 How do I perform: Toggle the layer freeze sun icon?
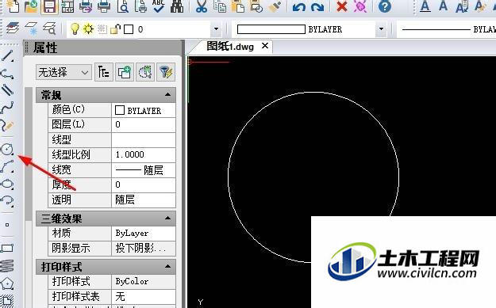[88, 29]
